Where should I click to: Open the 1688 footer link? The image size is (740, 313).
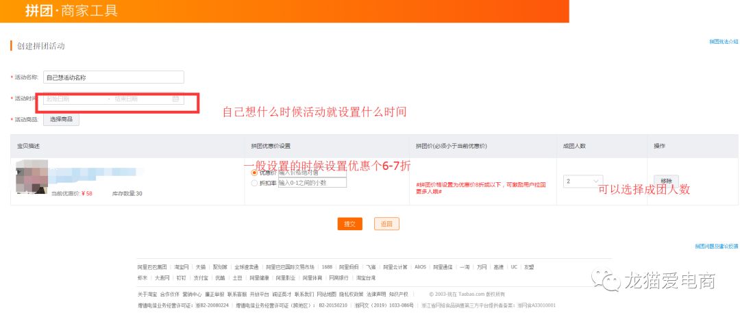tap(327, 266)
